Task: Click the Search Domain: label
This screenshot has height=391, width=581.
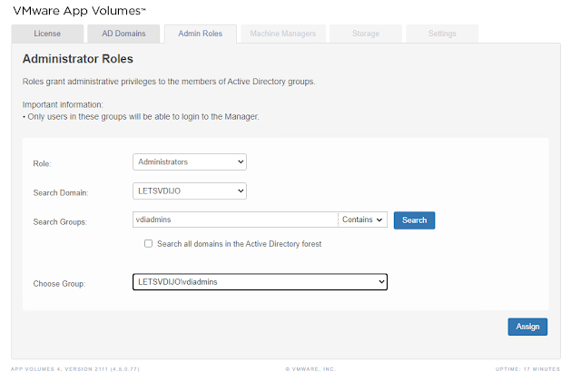Action: point(61,193)
